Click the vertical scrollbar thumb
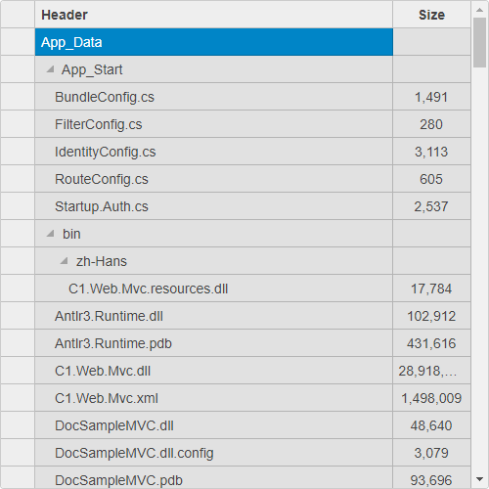 pos(479,42)
